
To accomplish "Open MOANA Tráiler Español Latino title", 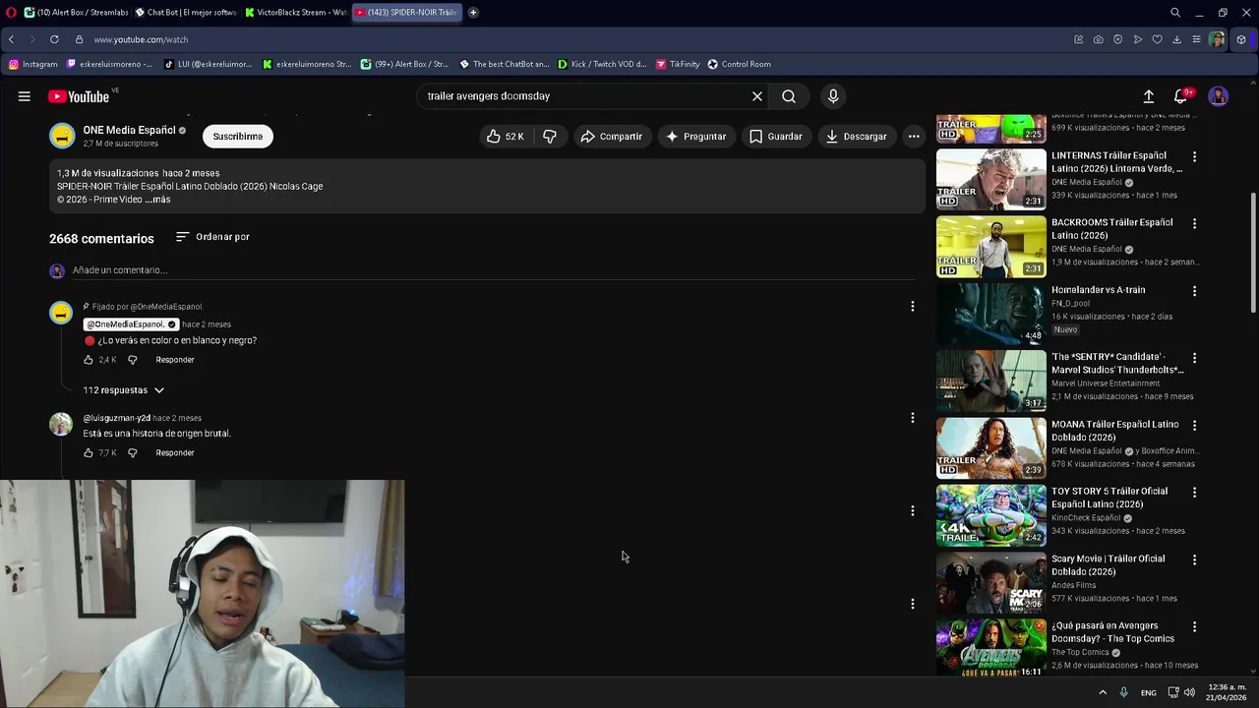I will coord(1114,431).
